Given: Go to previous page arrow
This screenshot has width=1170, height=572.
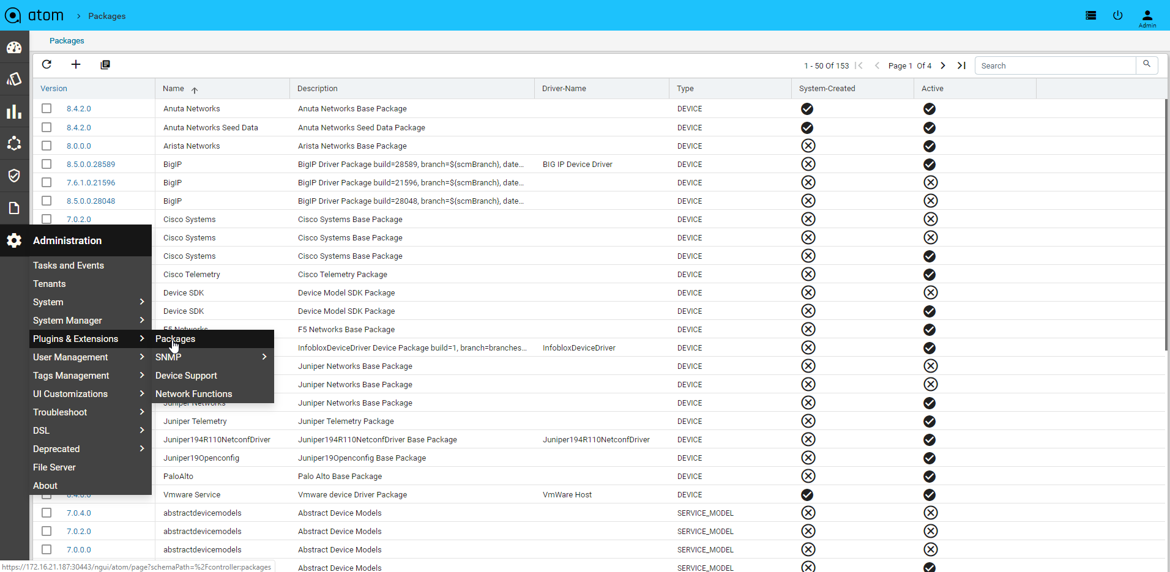Looking at the screenshot, I should 877,65.
